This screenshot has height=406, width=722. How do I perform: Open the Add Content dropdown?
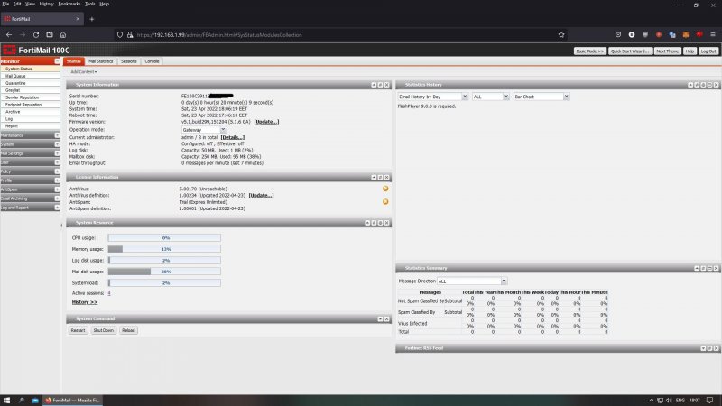coord(84,72)
